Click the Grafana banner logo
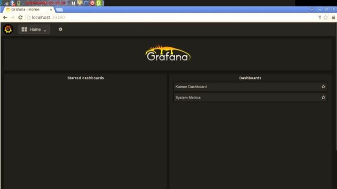 (168, 53)
